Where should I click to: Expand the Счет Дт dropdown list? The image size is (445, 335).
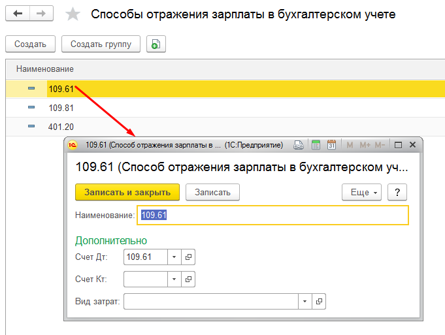point(174,257)
